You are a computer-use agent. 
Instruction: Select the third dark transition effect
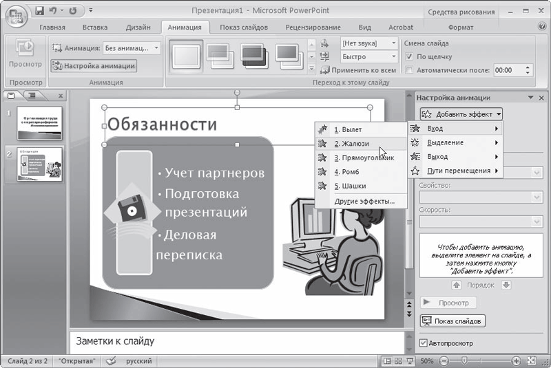pyautogui.click(x=255, y=56)
